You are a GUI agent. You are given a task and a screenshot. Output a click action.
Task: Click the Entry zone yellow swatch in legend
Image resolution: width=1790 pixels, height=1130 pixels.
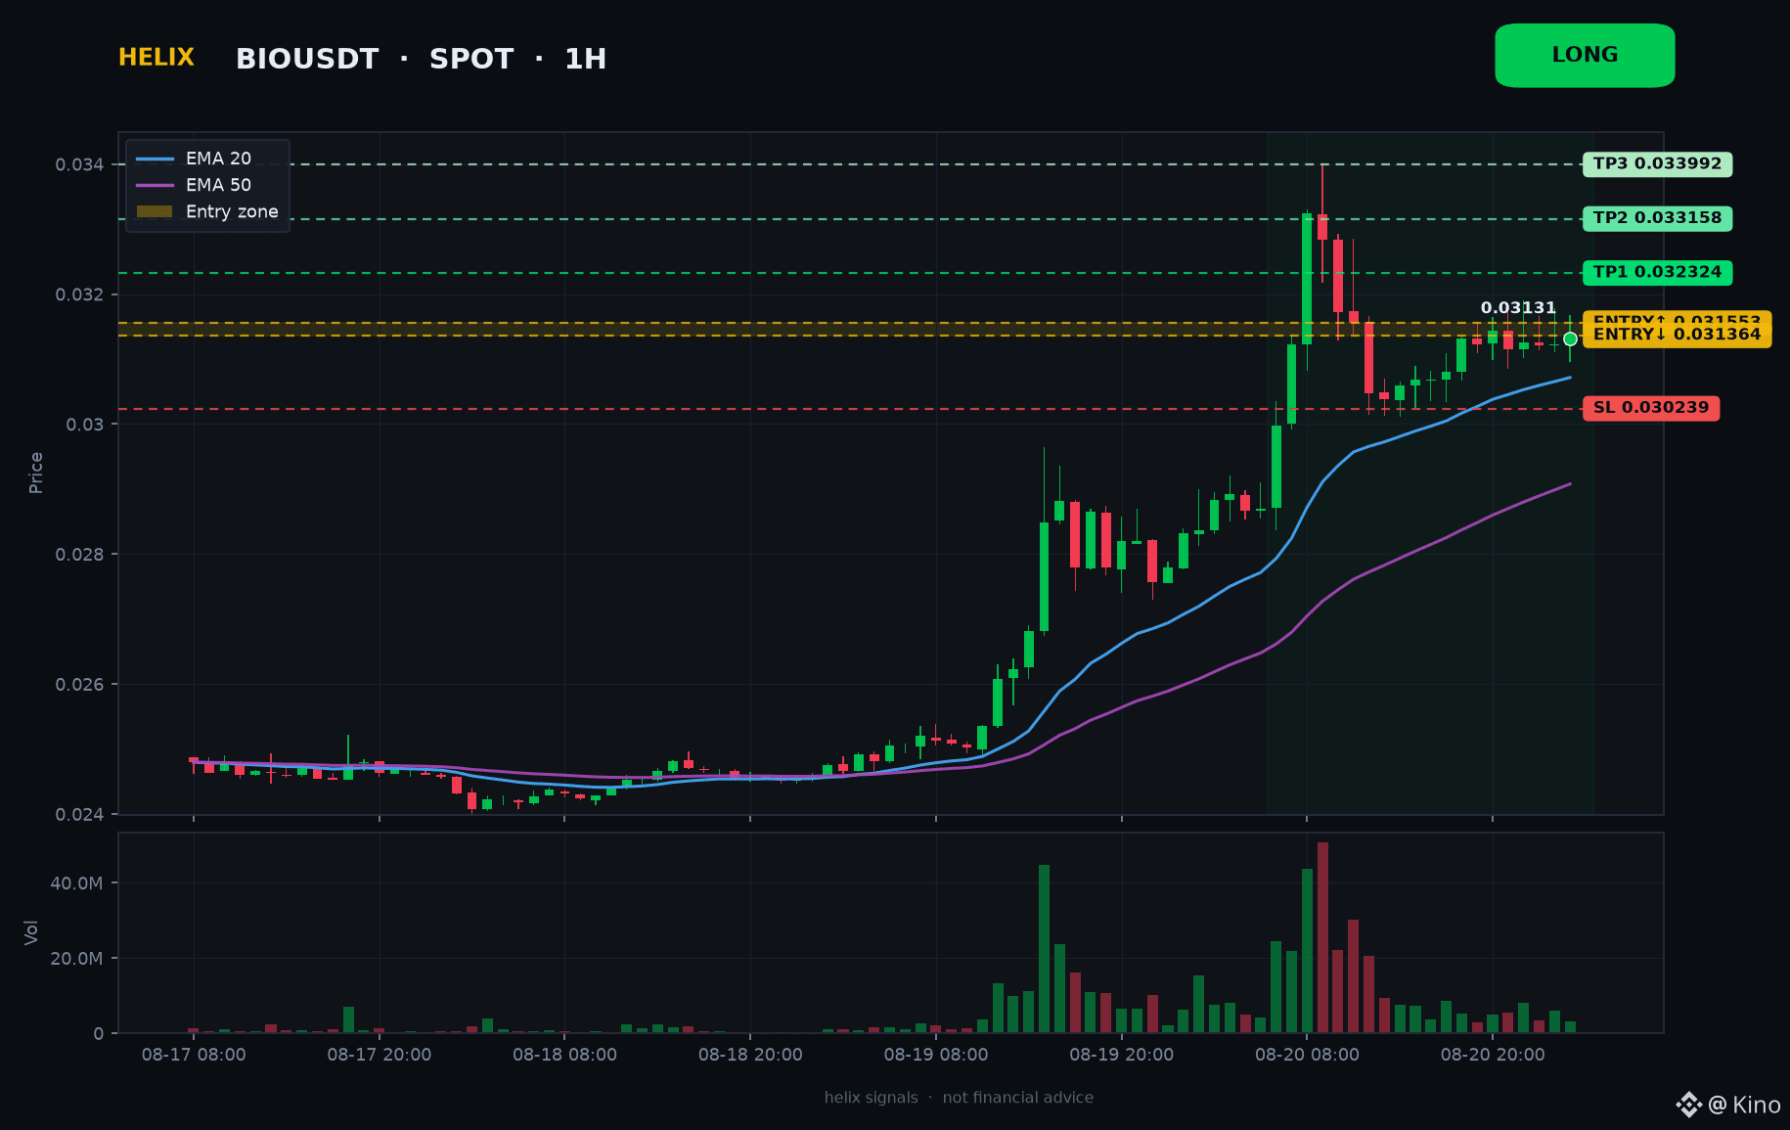point(155,211)
